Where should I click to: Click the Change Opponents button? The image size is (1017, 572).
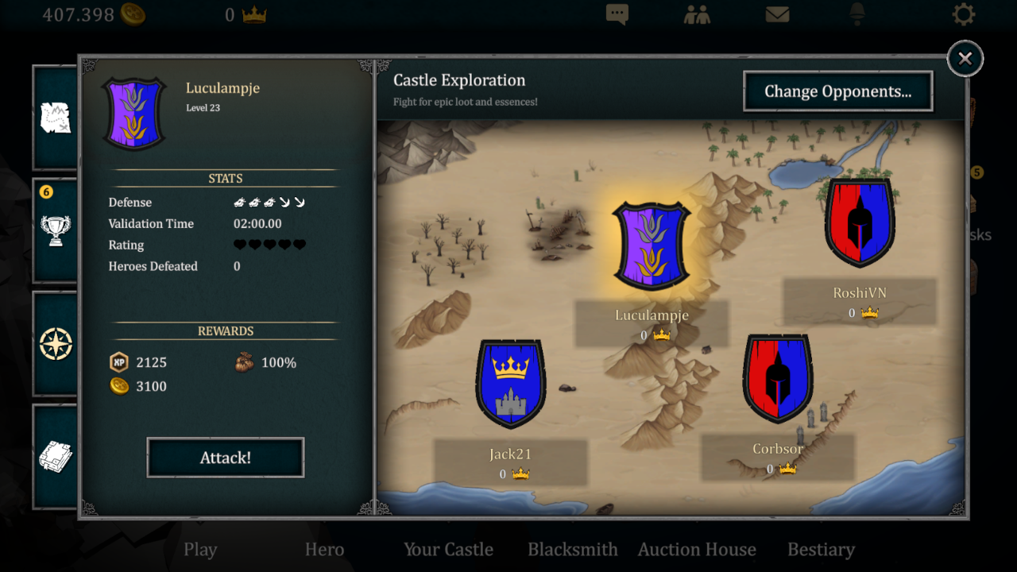pos(838,91)
